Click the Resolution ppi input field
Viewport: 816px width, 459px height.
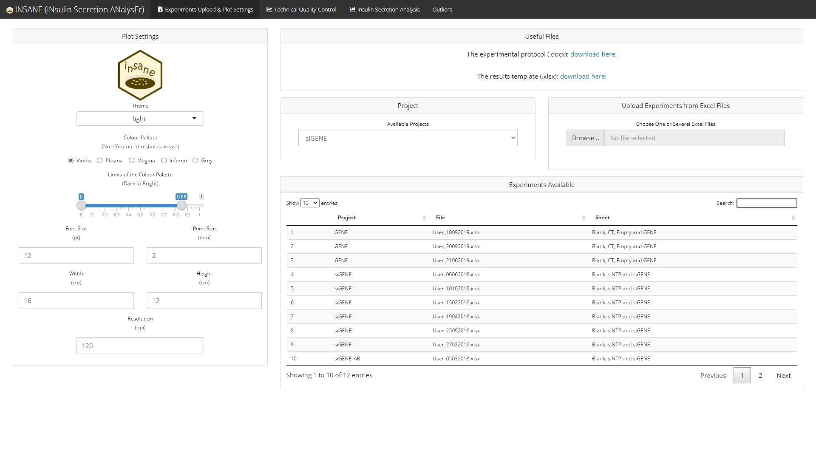[x=140, y=346]
